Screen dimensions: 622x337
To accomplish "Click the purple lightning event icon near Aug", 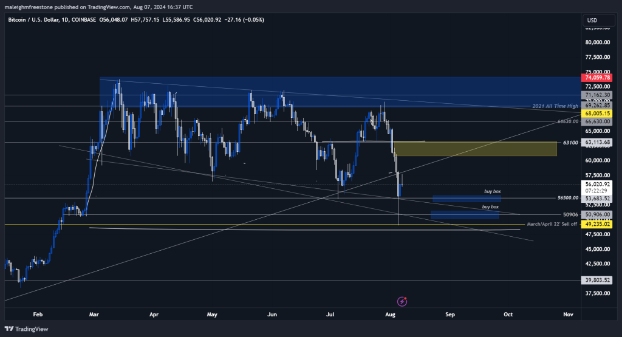I will tap(402, 301).
